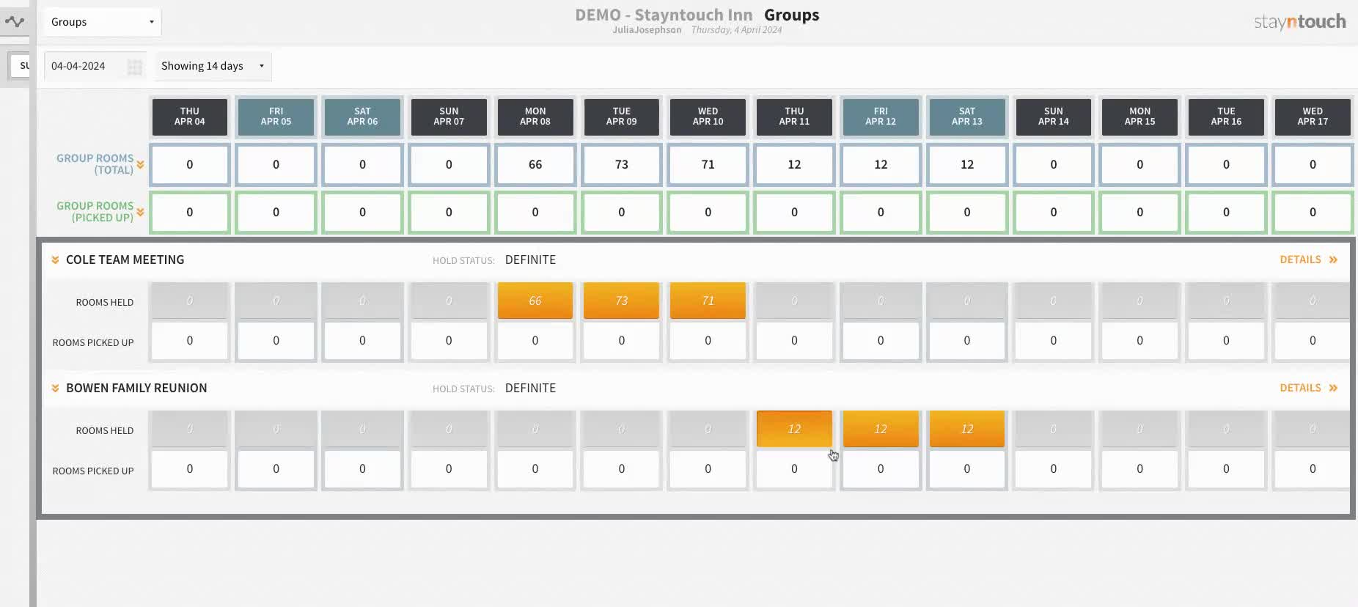Click Bowen Reunion rooms held for Apr 11

794,429
